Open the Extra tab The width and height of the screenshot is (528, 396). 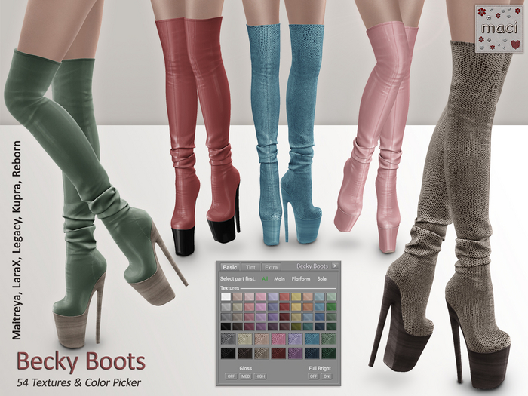coord(271,267)
